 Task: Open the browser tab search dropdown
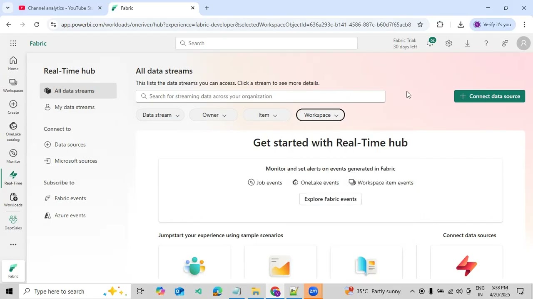tap(7, 8)
